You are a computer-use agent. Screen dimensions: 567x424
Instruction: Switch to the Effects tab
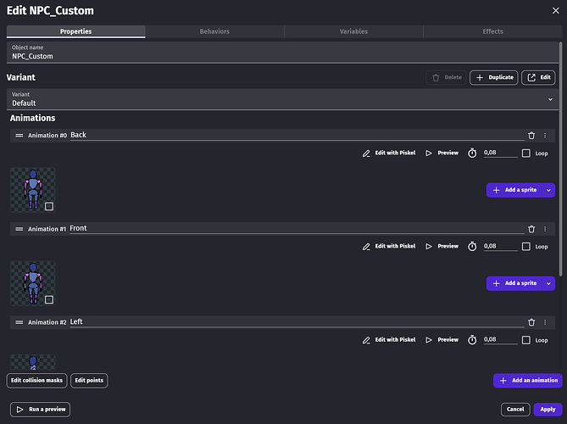[x=492, y=31]
